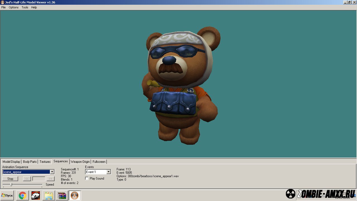Click the Type: 0 text
357x201 pixels.
121,180
